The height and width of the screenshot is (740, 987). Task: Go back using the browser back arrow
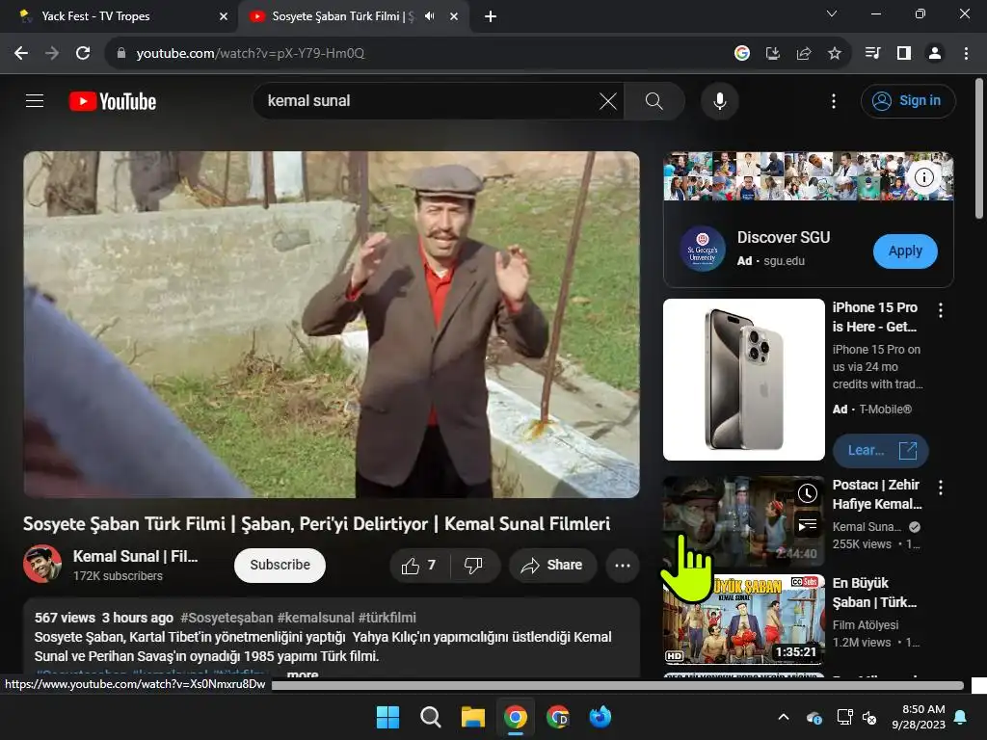click(x=21, y=54)
